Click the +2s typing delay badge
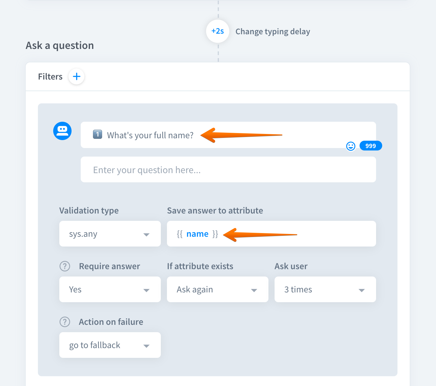This screenshot has width=436, height=386. [x=218, y=31]
